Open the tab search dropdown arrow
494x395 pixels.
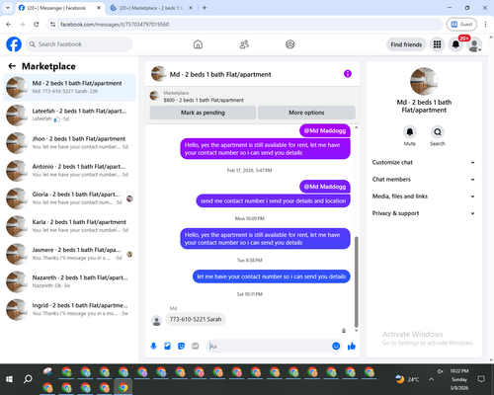coord(7,8)
